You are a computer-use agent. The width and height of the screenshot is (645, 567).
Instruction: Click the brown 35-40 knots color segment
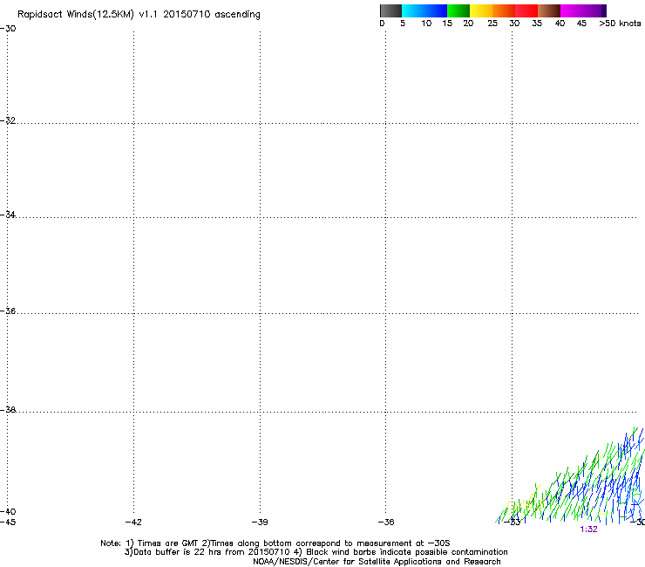point(549,10)
